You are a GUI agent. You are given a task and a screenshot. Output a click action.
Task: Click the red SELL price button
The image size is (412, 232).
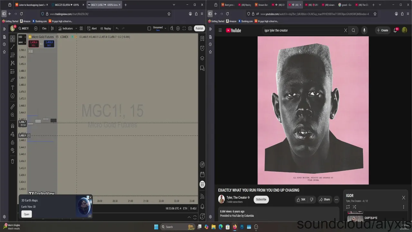[33, 43]
